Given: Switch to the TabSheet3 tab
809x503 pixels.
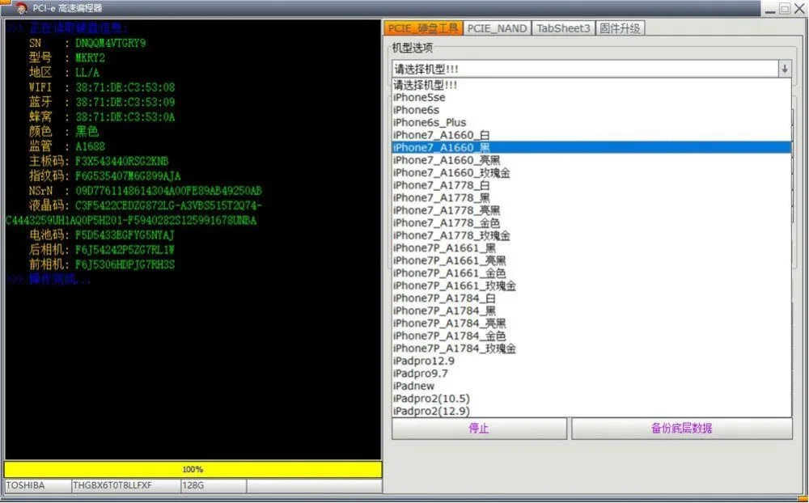Looking at the screenshot, I should click(x=563, y=27).
